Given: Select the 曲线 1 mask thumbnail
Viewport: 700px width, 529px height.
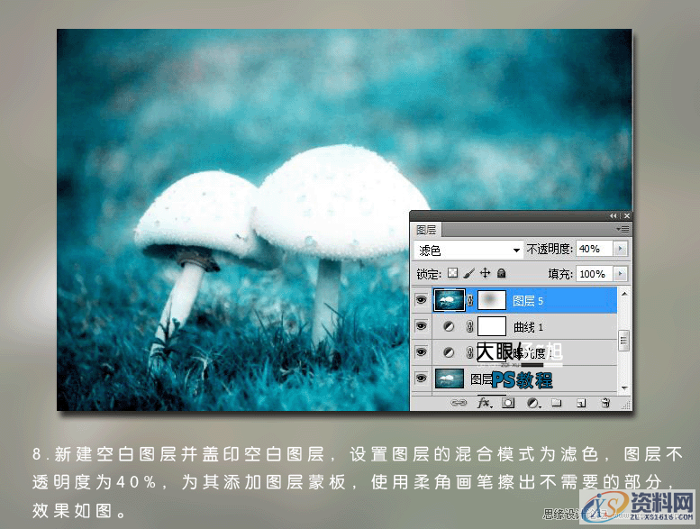Looking at the screenshot, I should (492, 326).
